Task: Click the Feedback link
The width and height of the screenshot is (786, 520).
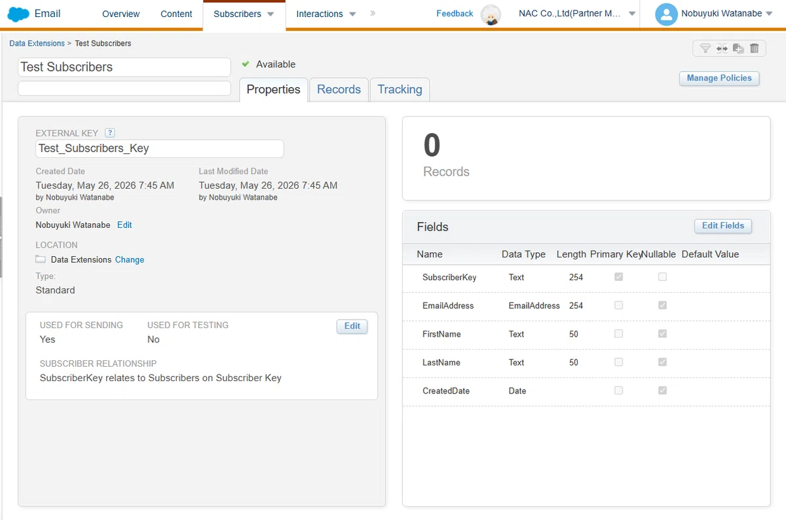Action: (x=455, y=14)
